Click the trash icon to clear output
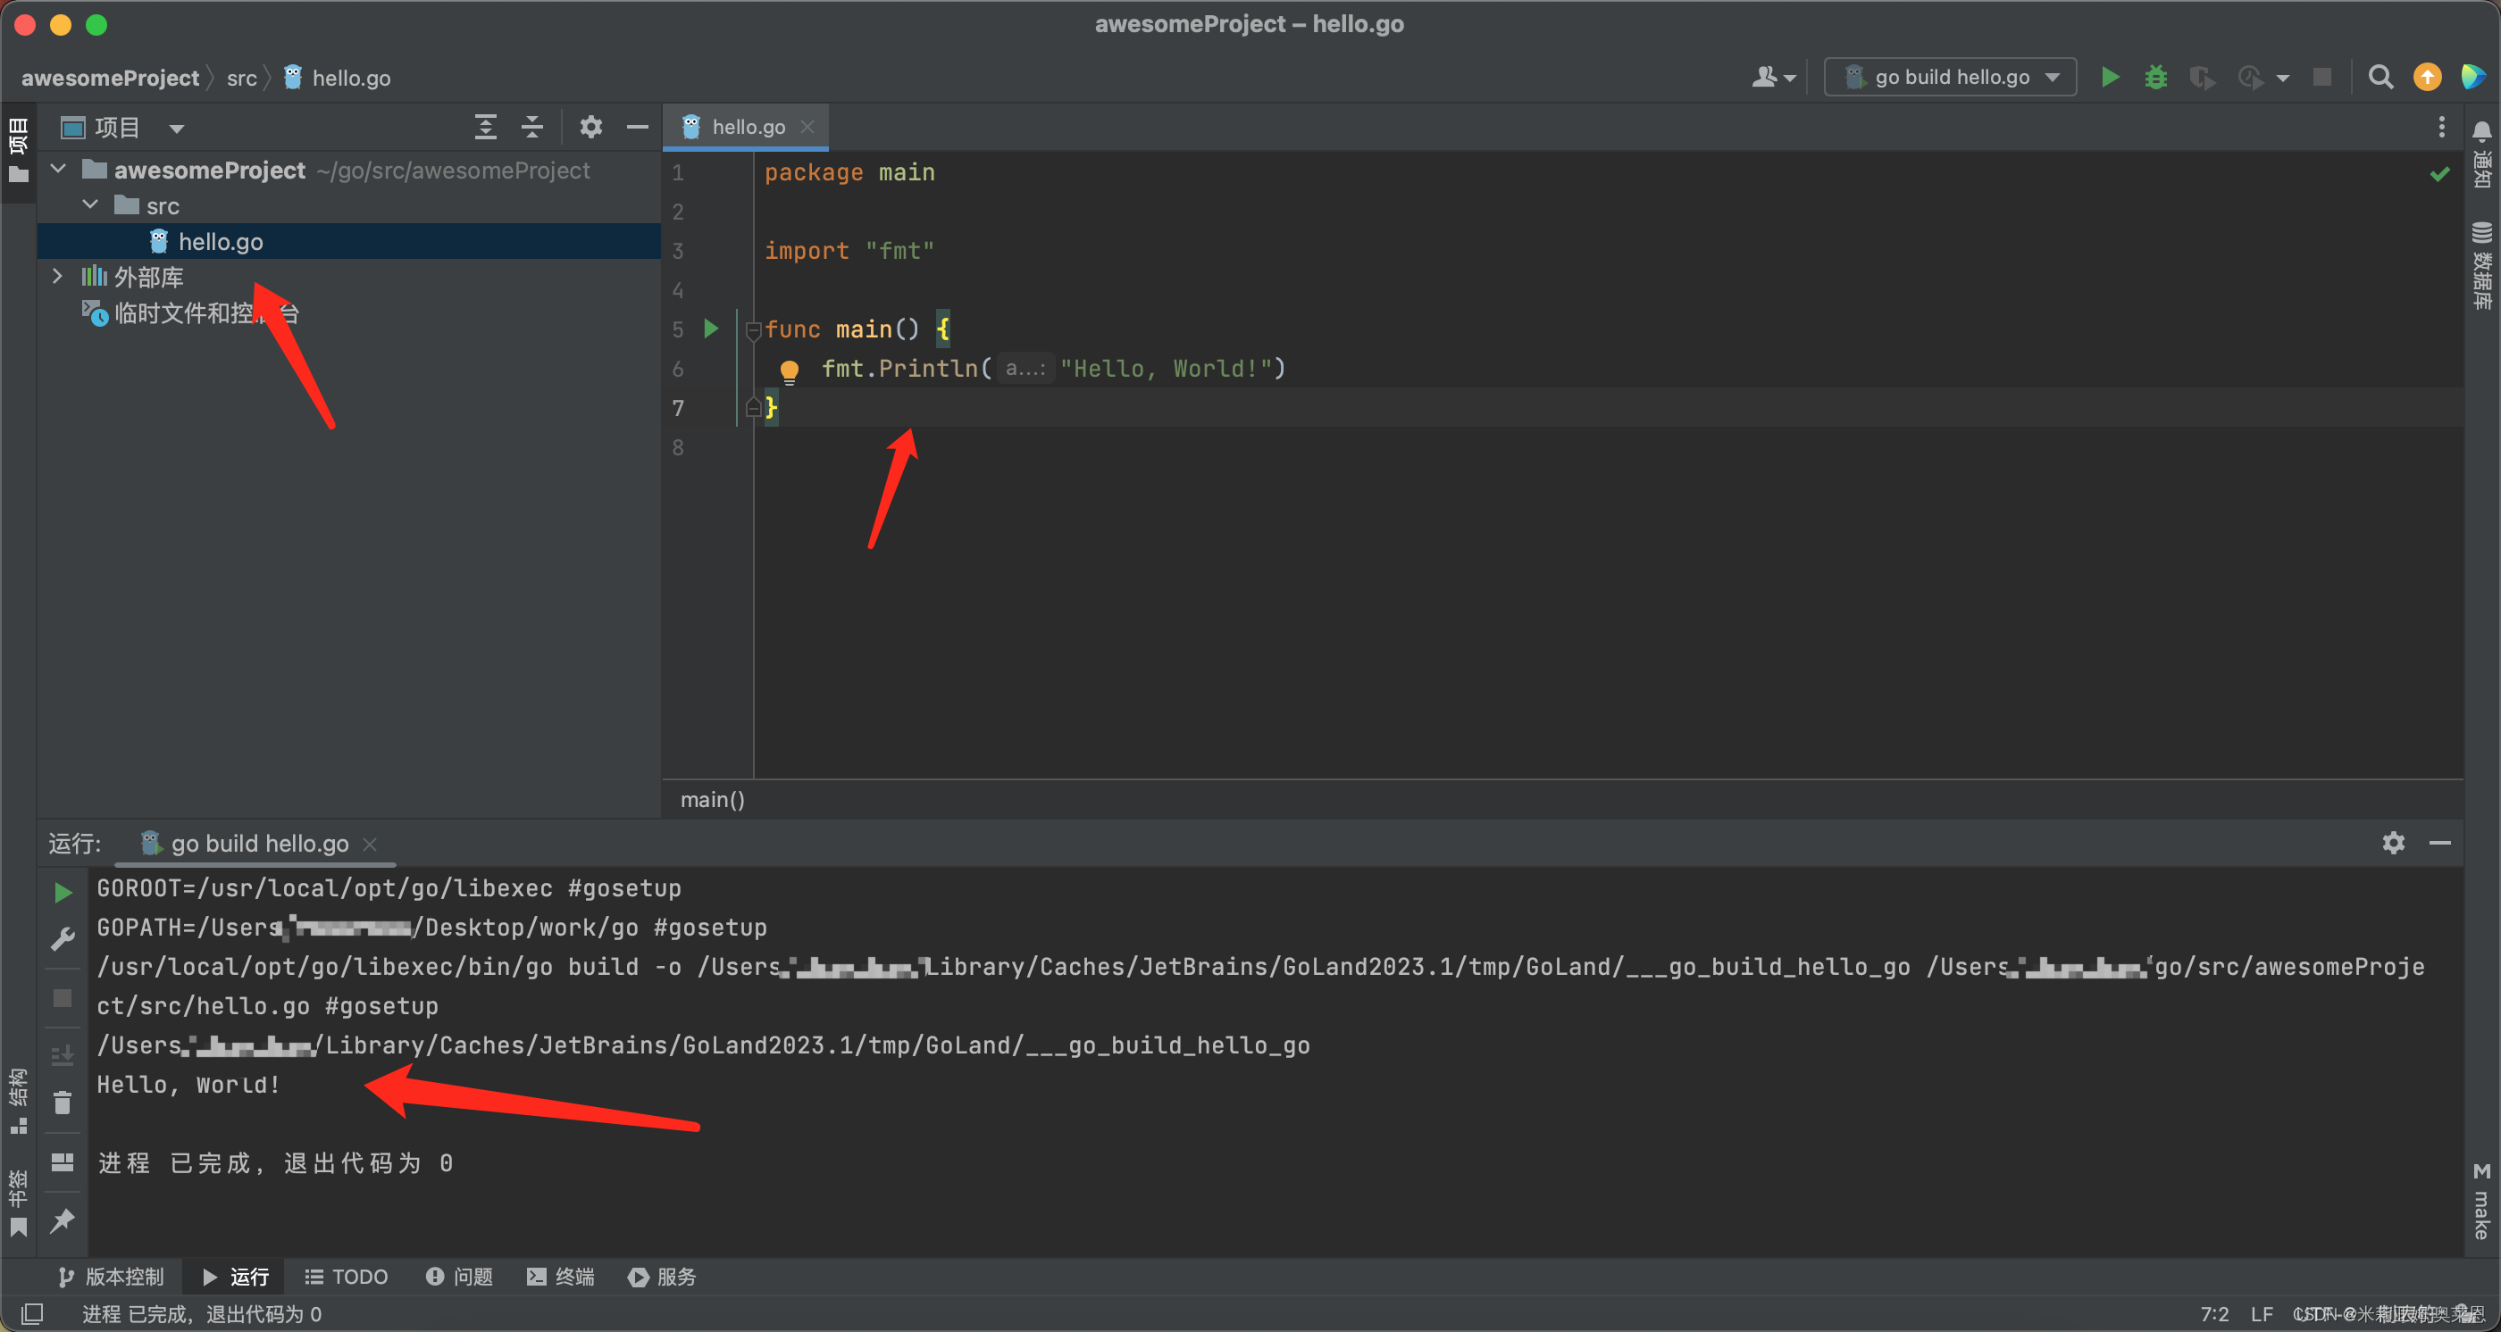 (x=63, y=1103)
